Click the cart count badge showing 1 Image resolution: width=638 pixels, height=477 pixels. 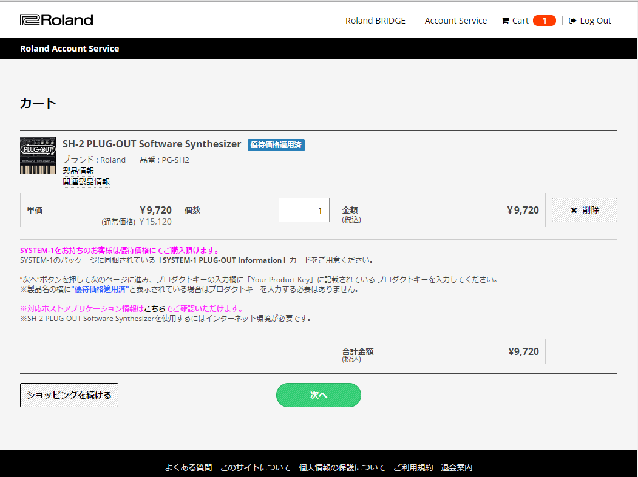tap(544, 21)
